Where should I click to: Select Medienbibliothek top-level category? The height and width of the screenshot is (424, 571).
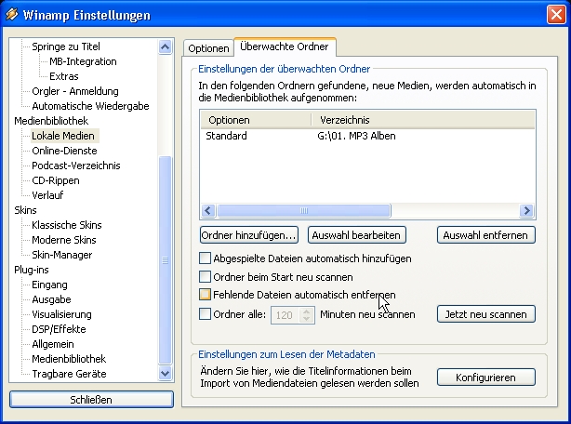tap(51, 121)
